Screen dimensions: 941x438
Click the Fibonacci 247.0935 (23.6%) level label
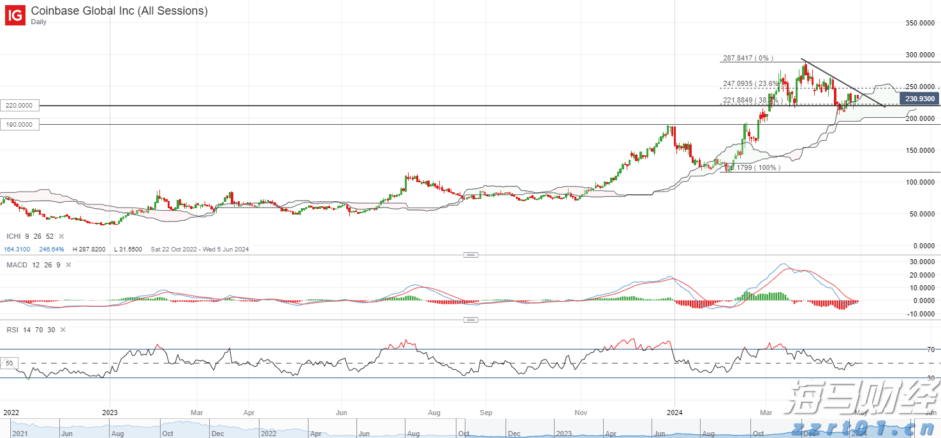(x=750, y=83)
